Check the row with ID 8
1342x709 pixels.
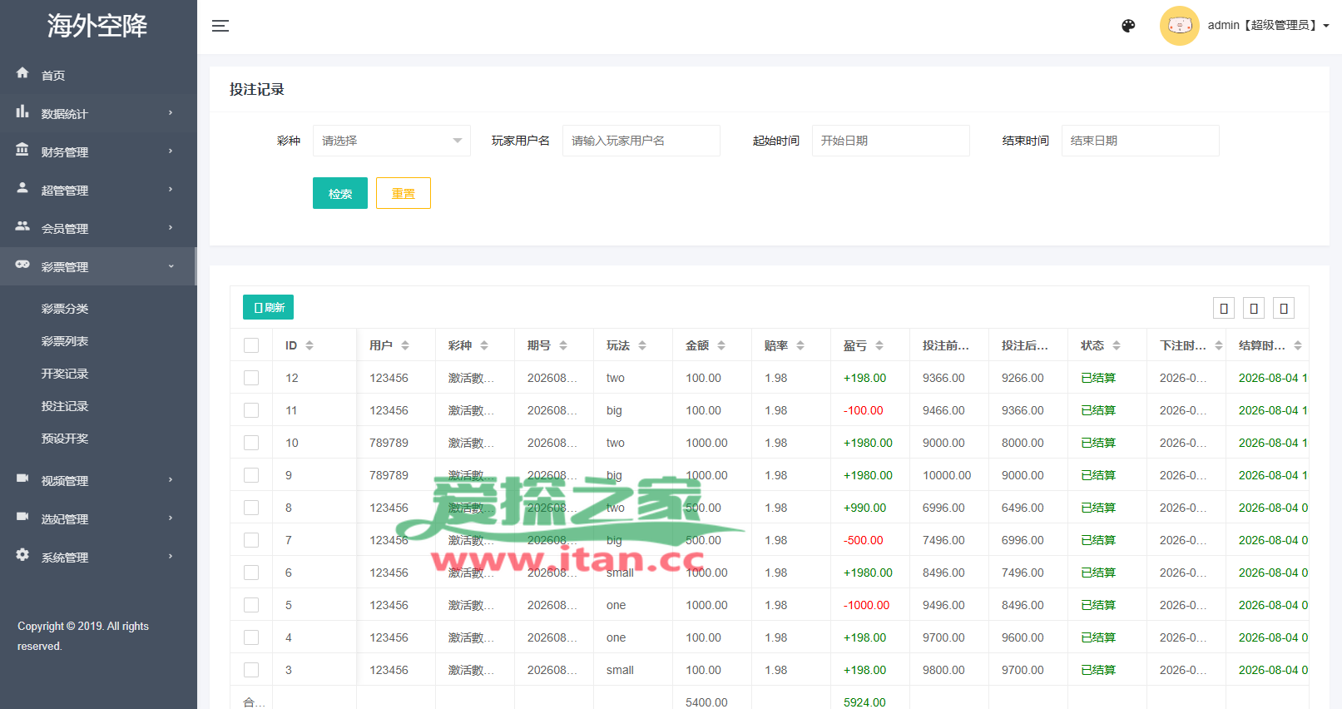click(x=251, y=508)
